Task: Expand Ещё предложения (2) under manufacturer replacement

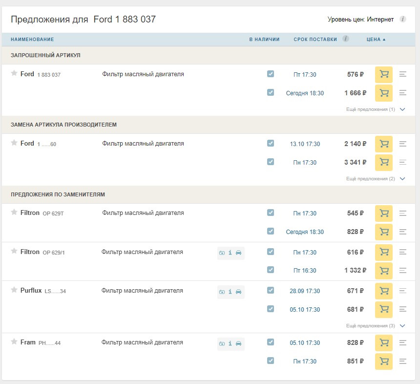Action: point(376,179)
